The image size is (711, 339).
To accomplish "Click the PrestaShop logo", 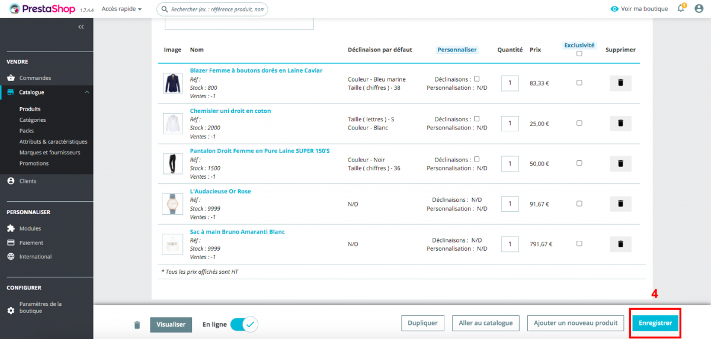I will click(x=41, y=9).
